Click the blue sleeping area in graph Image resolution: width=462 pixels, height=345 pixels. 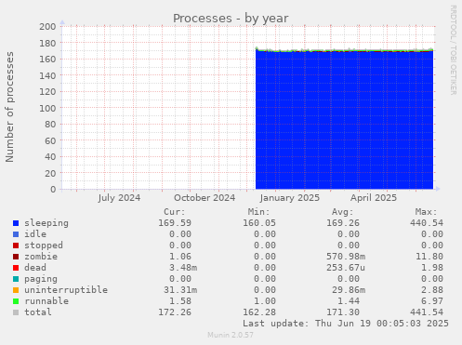click(x=344, y=120)
